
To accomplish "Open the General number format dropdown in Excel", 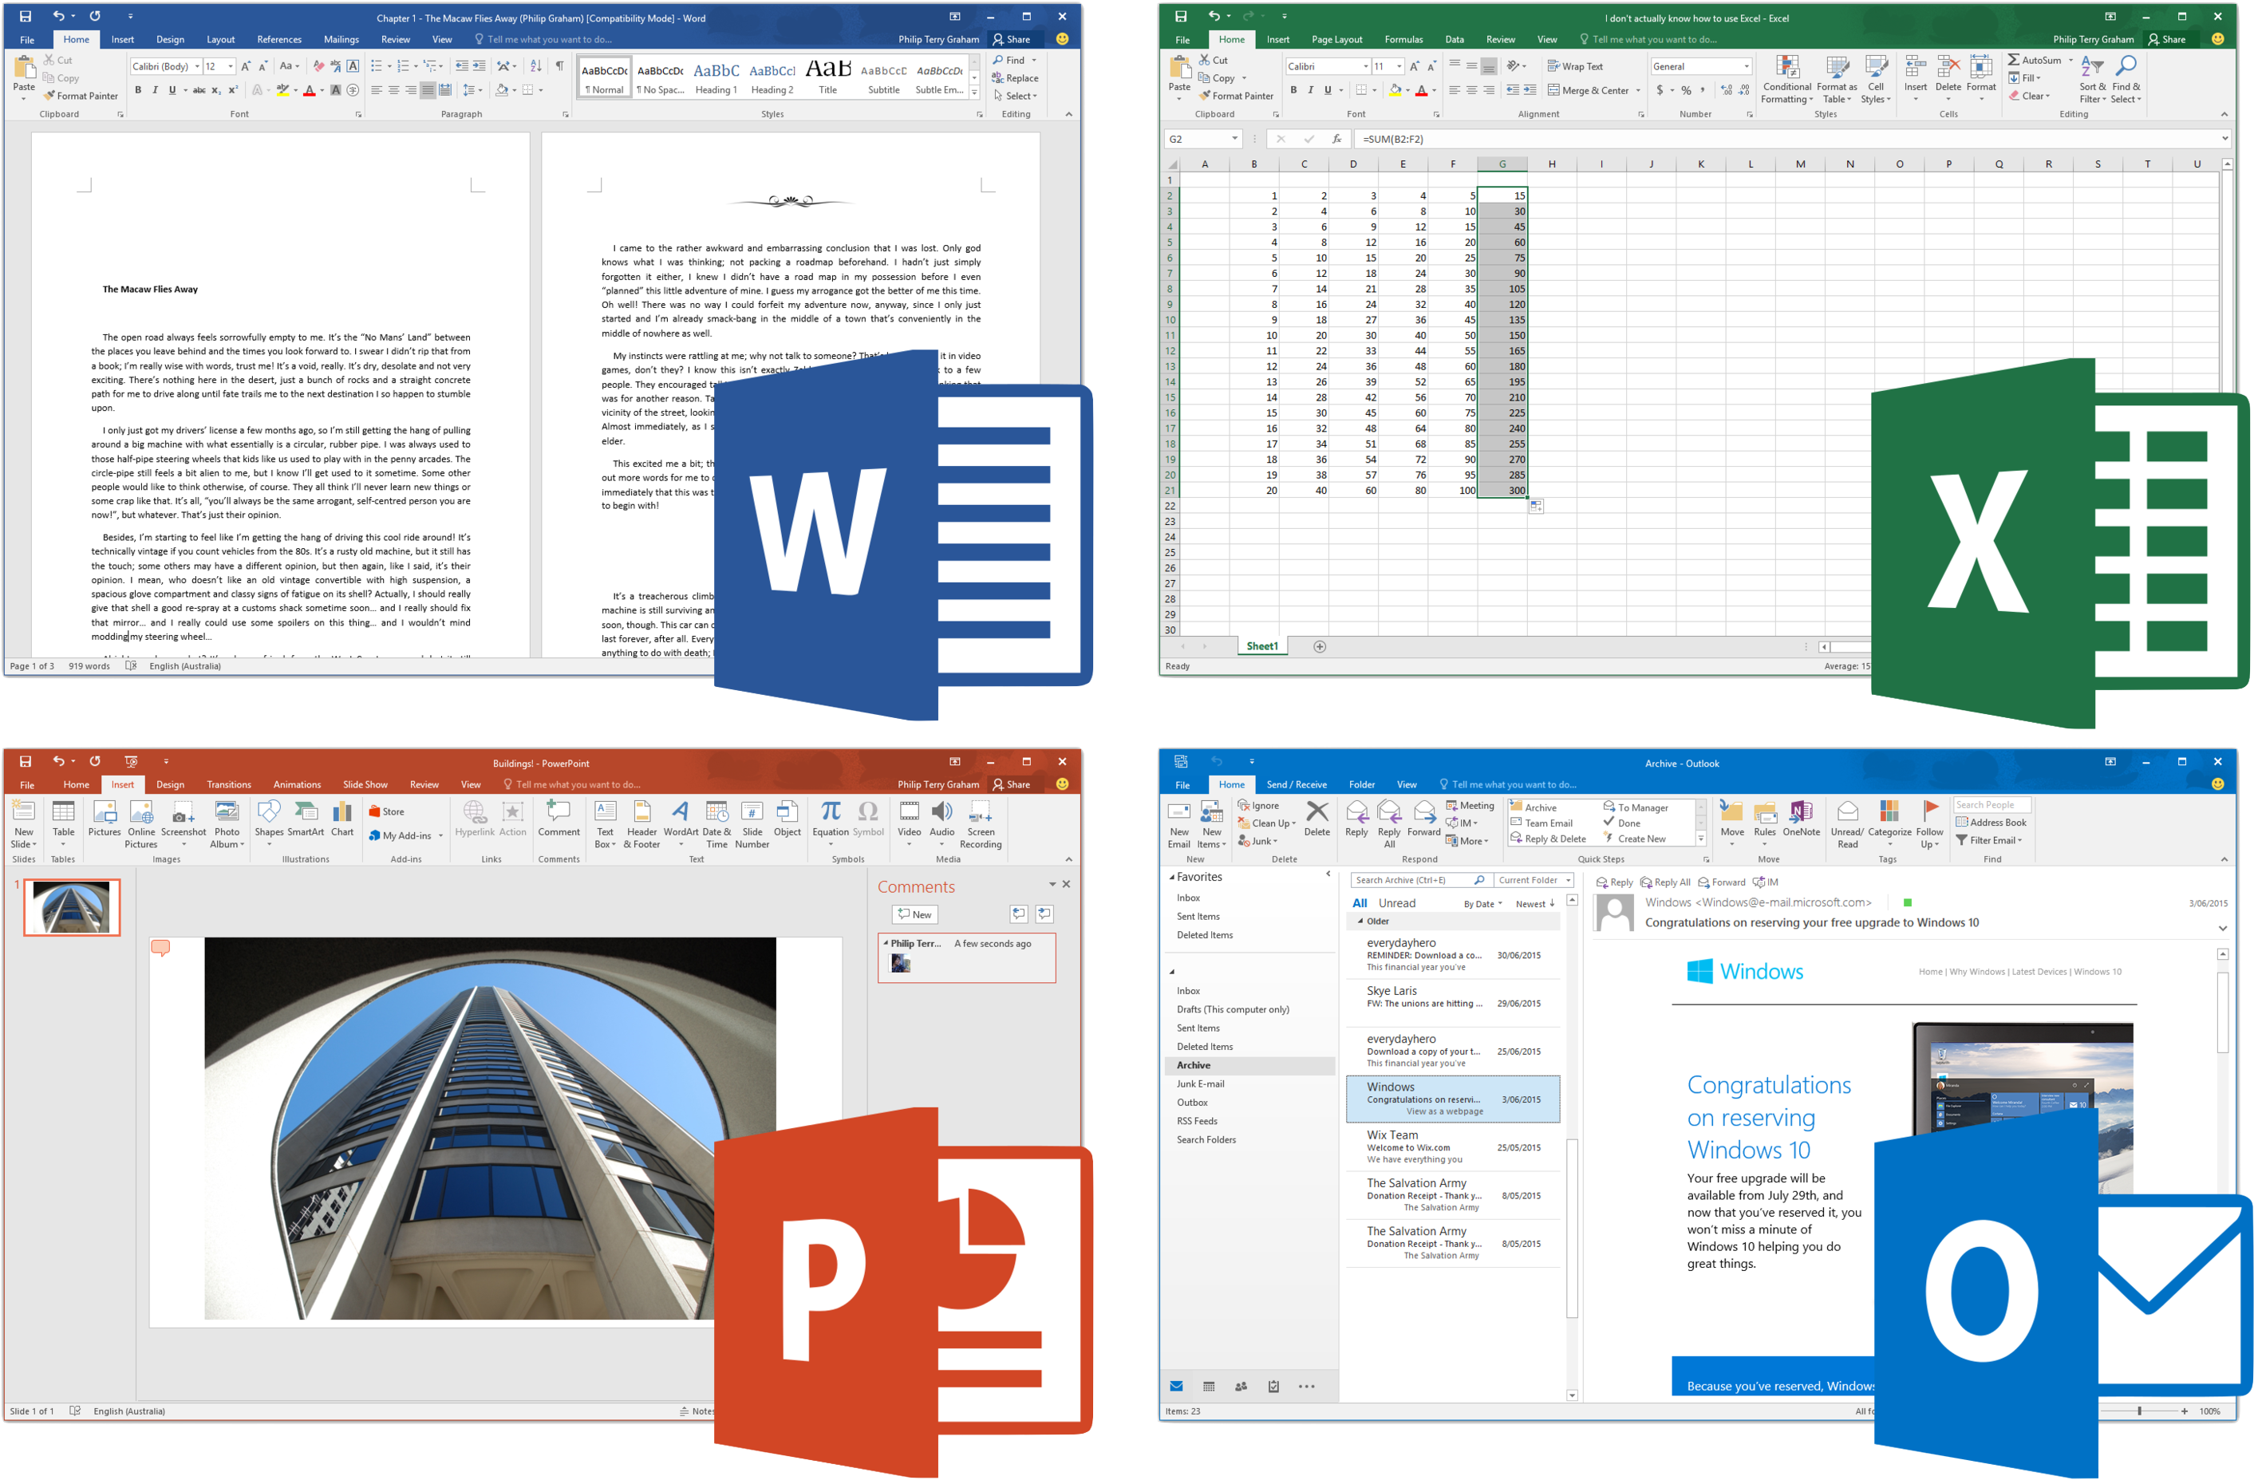I will [x=1747, y=66].
